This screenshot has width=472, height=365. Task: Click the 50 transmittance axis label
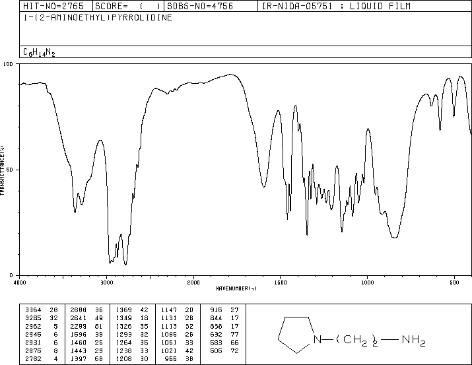click(x=10, y=170)
